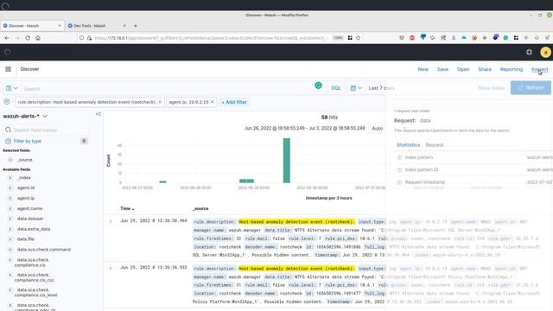The height and width of the screenshot is (311, 553).
Task: Click Save in the top menu
Action: pos(442,69)
